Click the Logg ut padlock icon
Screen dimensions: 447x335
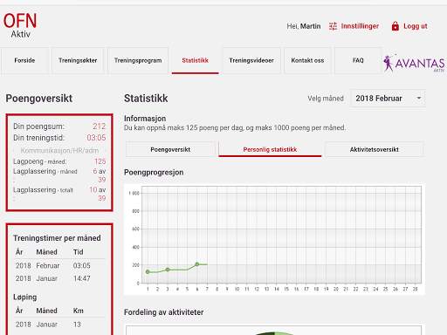[395, 26]
